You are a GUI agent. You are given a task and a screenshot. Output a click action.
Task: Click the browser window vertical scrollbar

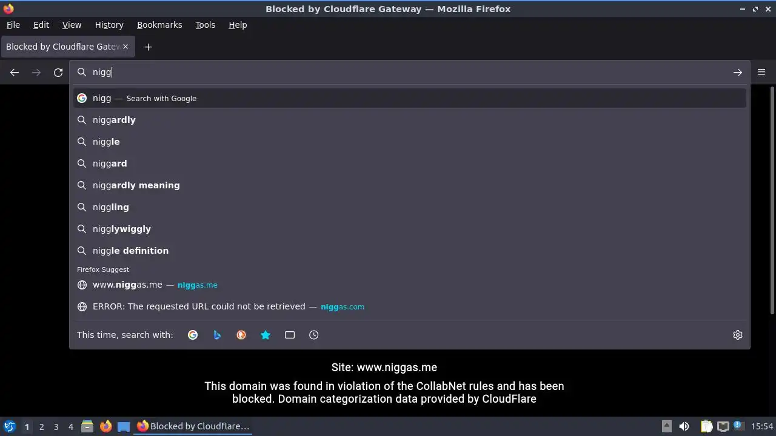[x=772, y=200]
